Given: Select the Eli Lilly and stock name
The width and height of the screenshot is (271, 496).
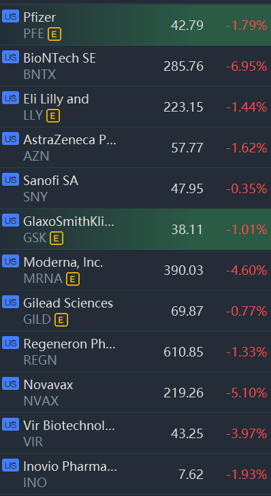Looking at the screenshot, I should coord(56,99).
